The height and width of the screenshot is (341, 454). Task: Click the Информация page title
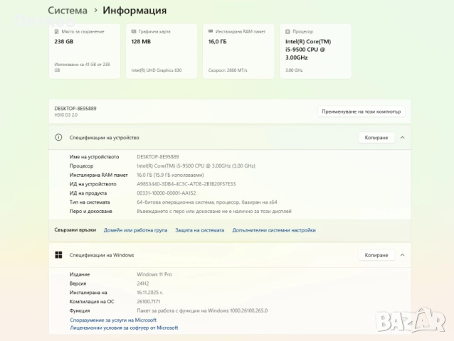pyautogui.click(x=134, y=11)
